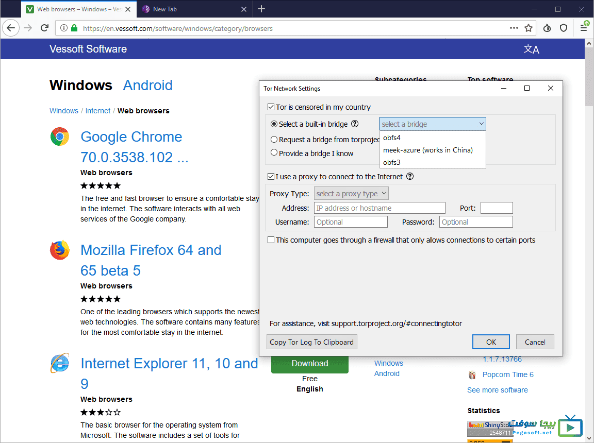Open the Google Chrome 70.0.3538.102 link
The height and width of the screenshot is (443, 594).
point(135,147)
